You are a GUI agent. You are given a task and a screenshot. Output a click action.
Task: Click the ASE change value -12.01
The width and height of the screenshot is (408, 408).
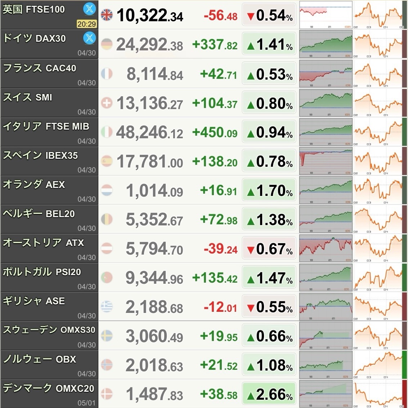click(x=221, y=307)
